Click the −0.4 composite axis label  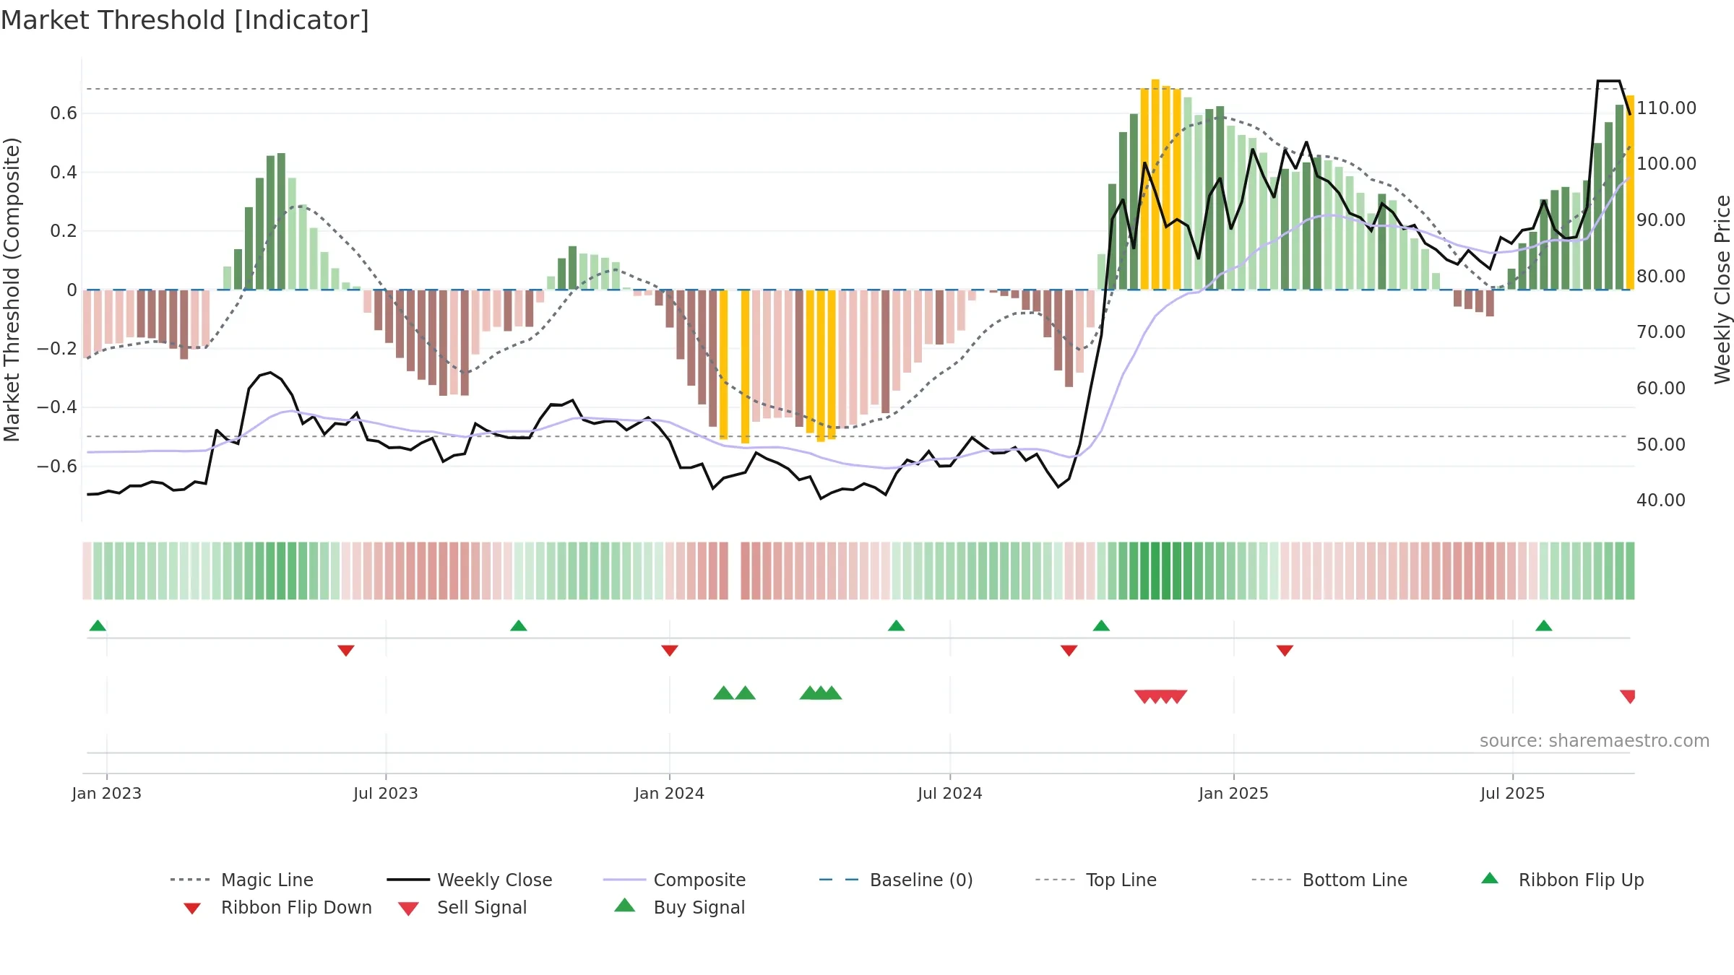[57, 407]
